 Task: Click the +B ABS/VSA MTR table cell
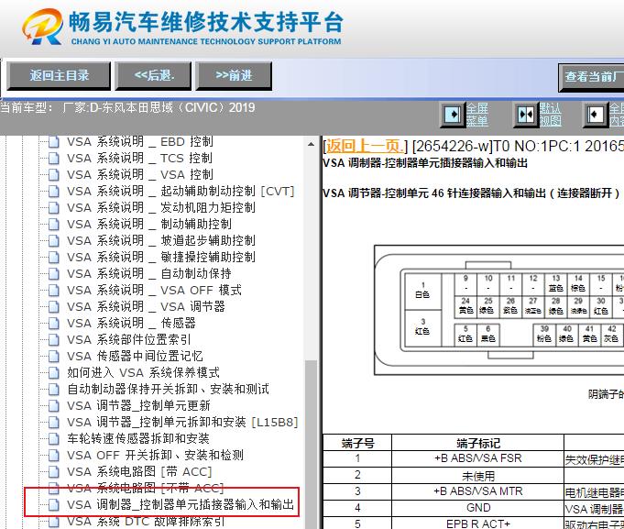478,491
